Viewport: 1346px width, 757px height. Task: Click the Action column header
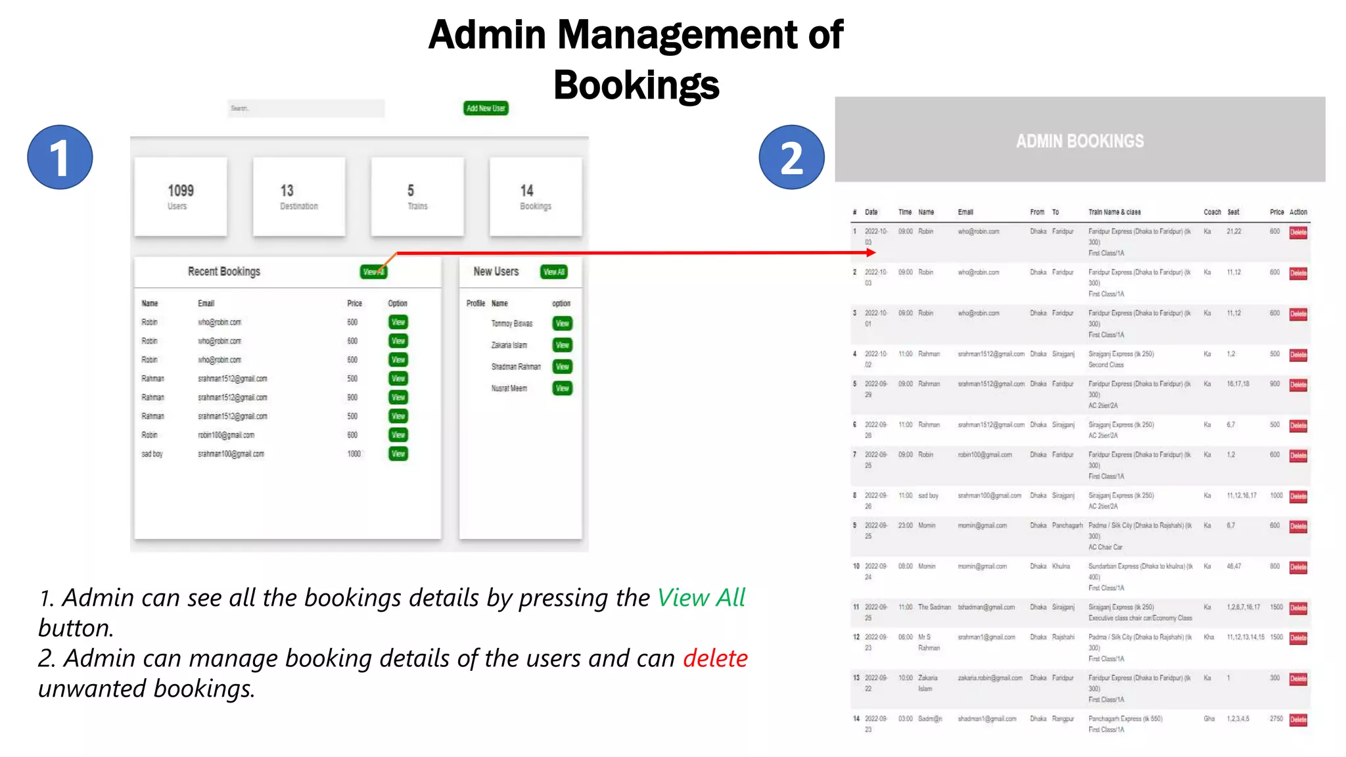coord(1298,212)
